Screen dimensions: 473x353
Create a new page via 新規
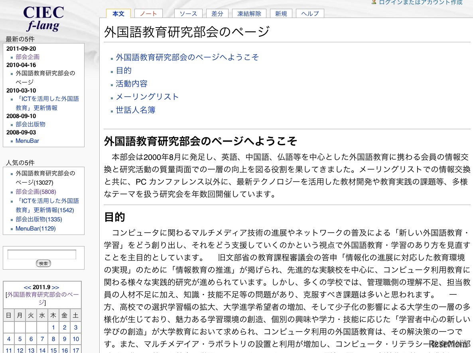281,13
